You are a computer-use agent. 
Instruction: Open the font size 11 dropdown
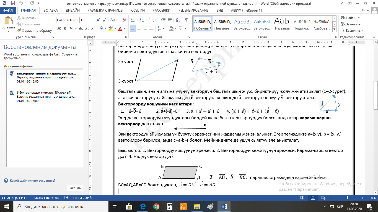[x=93, y=20]
